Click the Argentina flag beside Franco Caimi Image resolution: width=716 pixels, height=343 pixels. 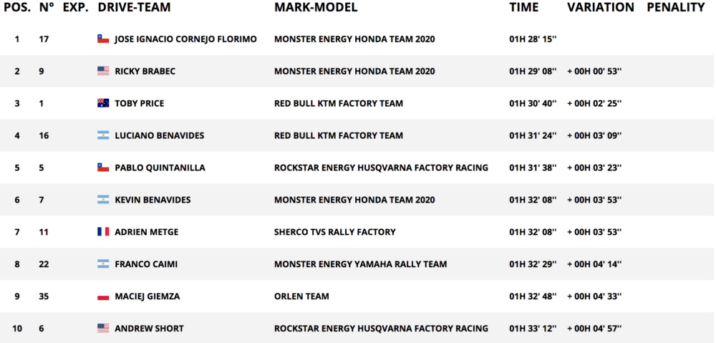[103, 264]
